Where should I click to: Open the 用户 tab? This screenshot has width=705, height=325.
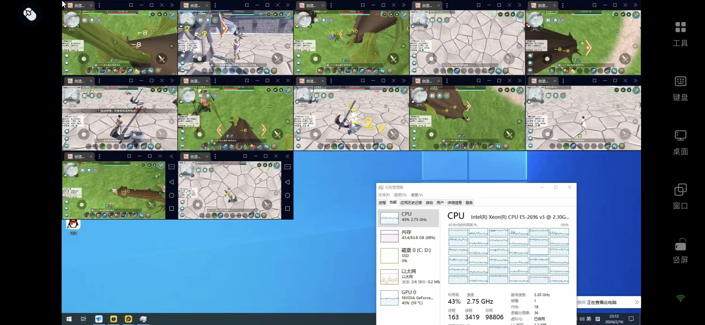click(440, 203)
